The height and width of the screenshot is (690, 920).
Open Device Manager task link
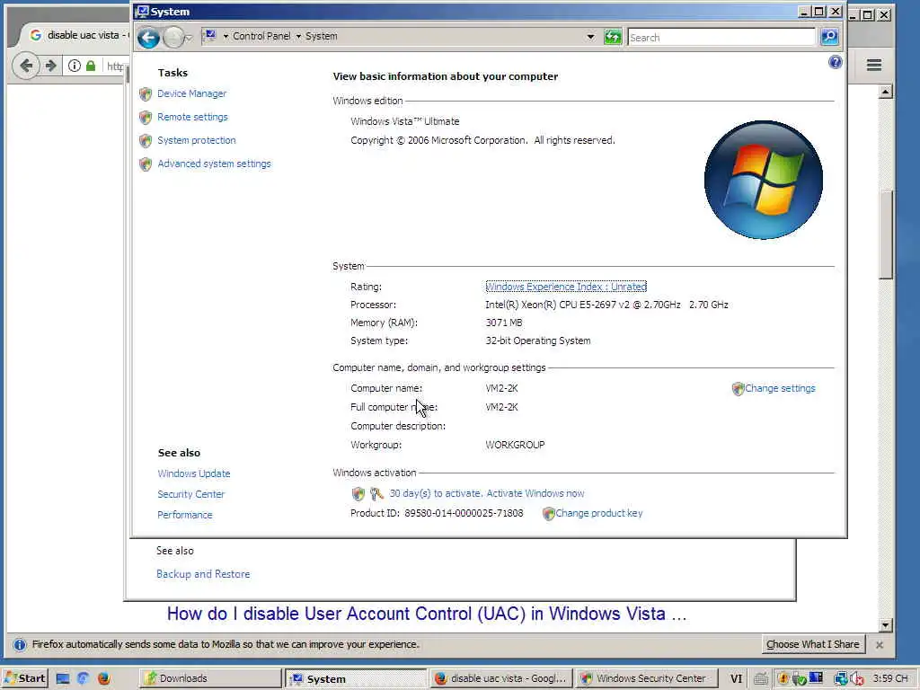click(191, 93)
